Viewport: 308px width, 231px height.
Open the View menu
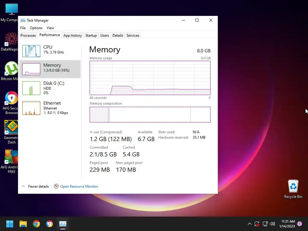(50, 28)
